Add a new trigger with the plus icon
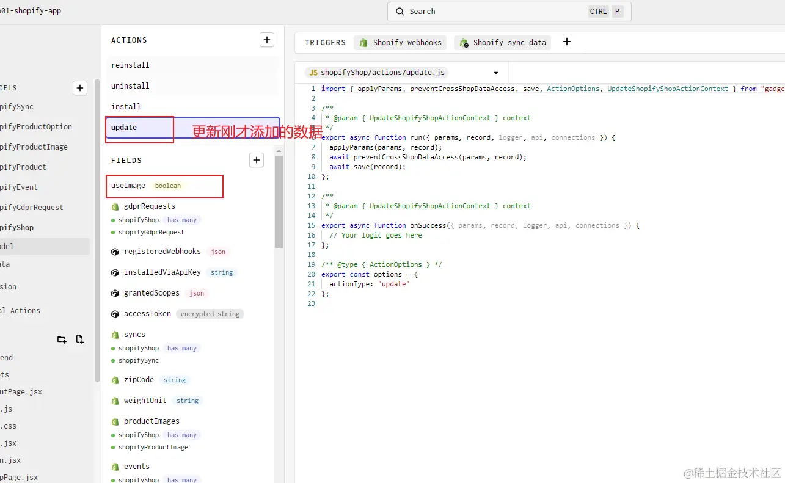 [x=567, y=42]
